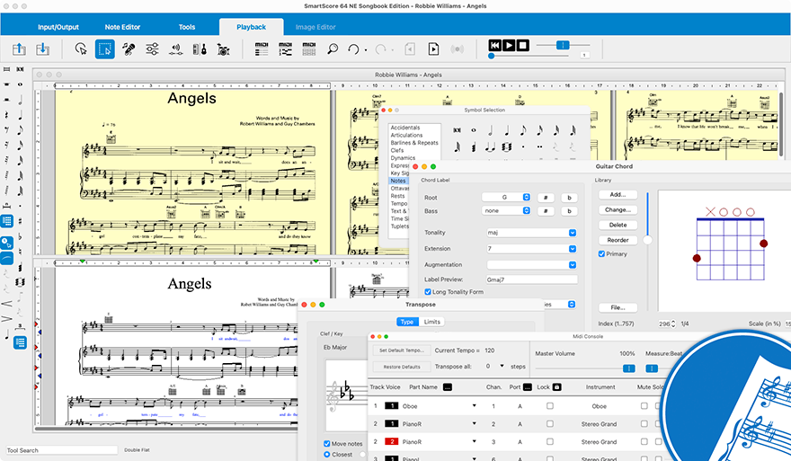Click the download/import file toolbar icon
The image size is (791, 461).
coord(43,49)
